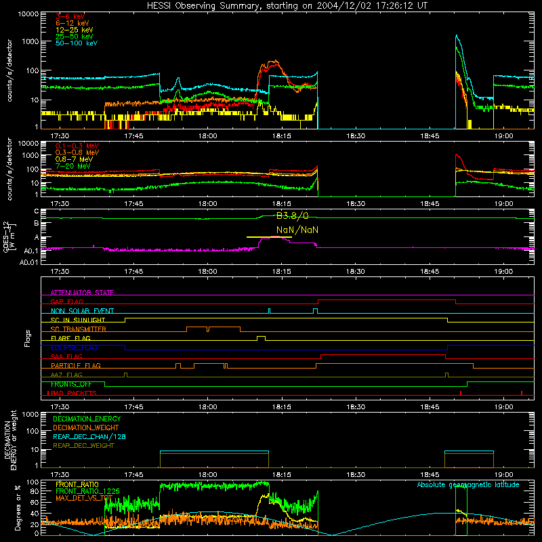Image resolution: width=542 pixels, height=542 pixels.
Task: Click the DECIMATION_ENERGY legend label
Action: pyautogui.click(x=87, y=419)
